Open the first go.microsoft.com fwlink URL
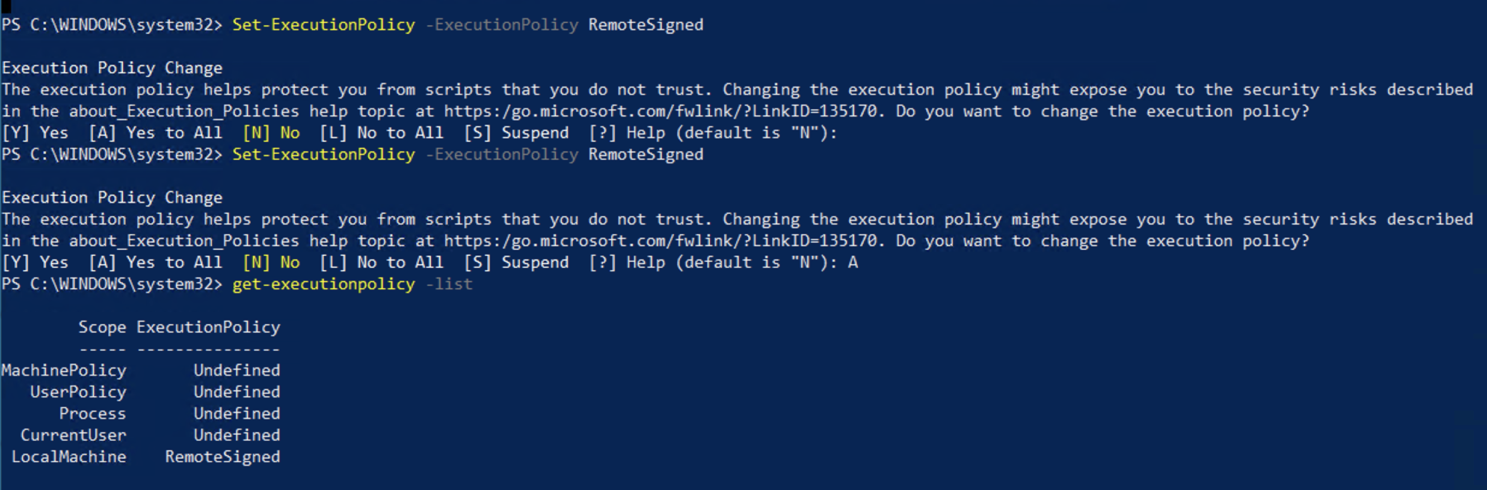The height and width of the screenshot is (490, 1487). (x=662, y=111)
